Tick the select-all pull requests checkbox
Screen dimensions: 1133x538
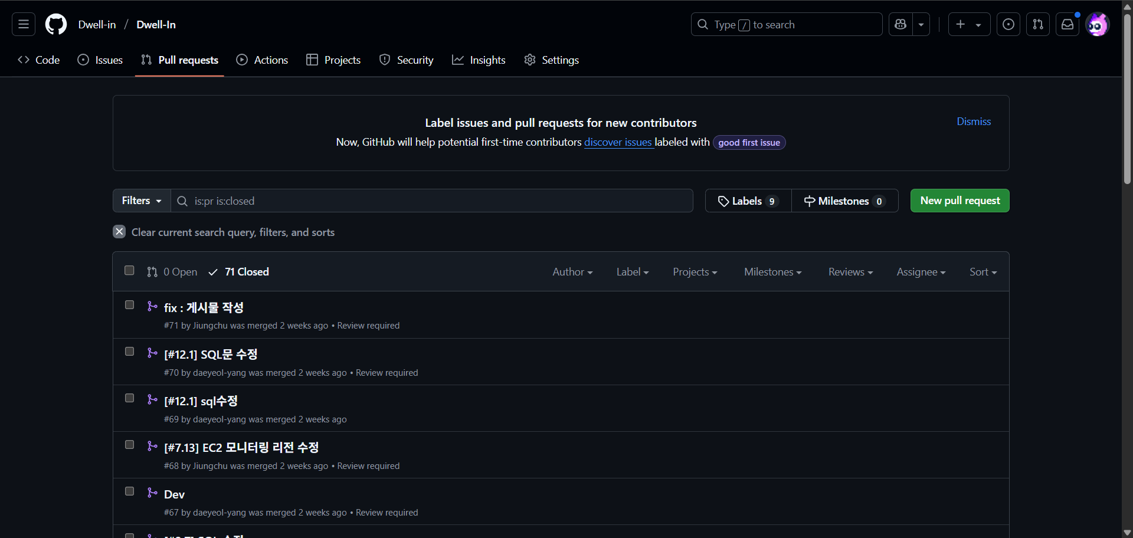[129, 270]
